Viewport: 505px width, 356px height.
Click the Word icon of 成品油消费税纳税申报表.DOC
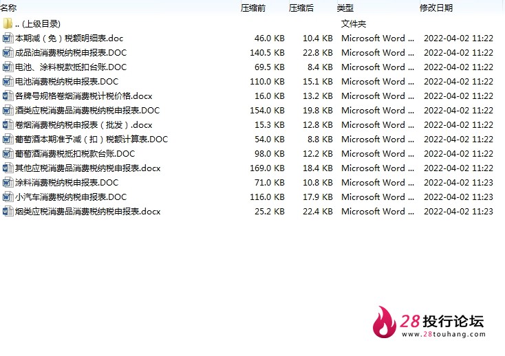pos(8,53)
